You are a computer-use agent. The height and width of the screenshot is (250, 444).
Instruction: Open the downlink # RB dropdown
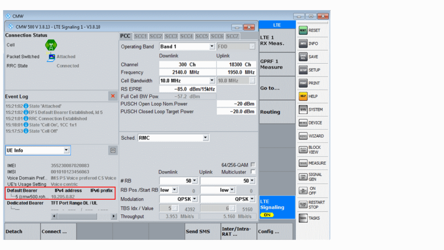pyautogui.click(x=195, y=181)
